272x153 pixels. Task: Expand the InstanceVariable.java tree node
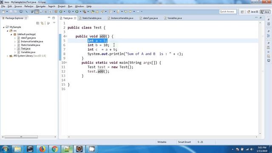15,42
